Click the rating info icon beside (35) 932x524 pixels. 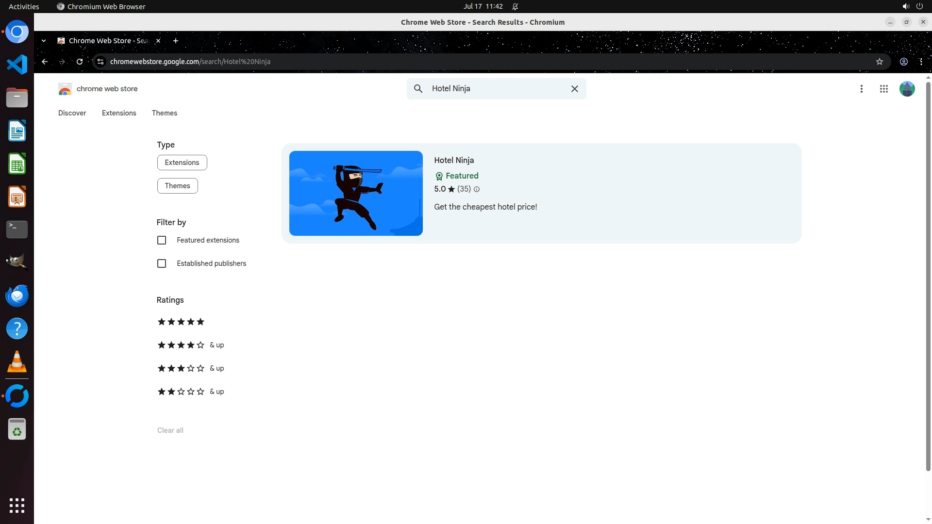(x=477, y=190)
